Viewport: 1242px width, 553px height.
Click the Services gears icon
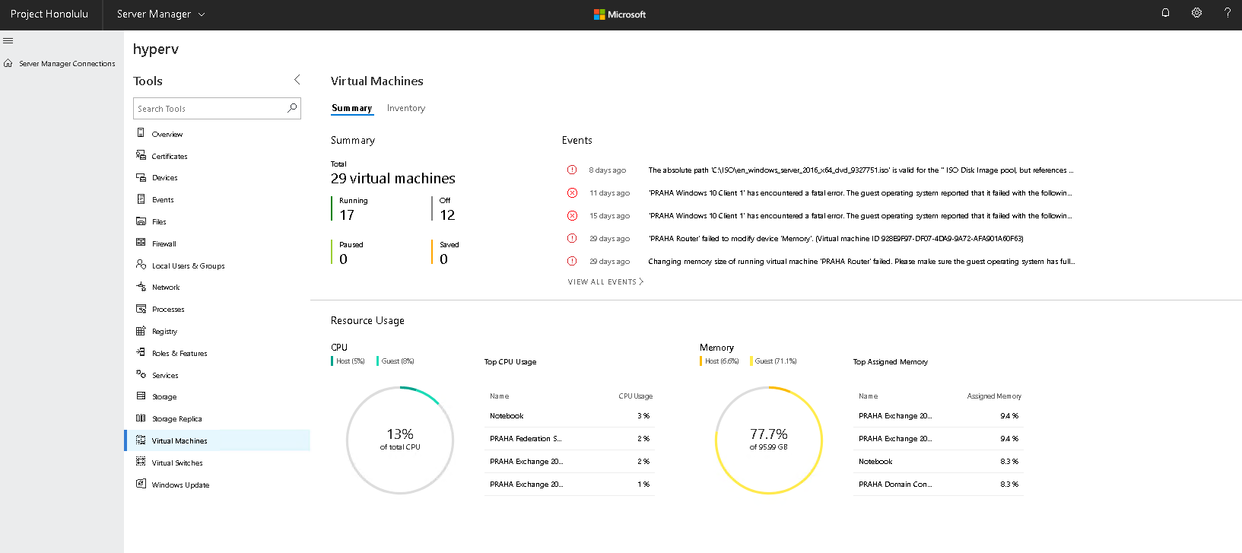click(x=141, y=374)
